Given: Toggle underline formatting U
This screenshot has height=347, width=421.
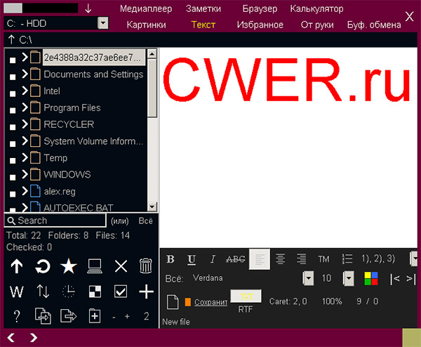Looking at the screenshot, I should (192, 259).
